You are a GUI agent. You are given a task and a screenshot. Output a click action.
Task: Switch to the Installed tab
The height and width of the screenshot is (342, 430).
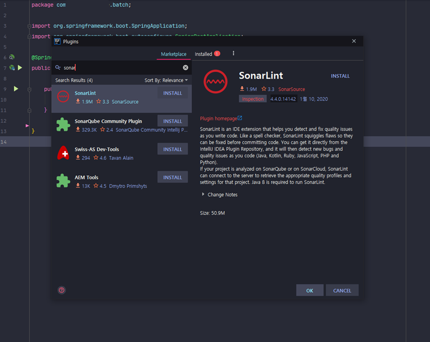(x=203, y=54)
